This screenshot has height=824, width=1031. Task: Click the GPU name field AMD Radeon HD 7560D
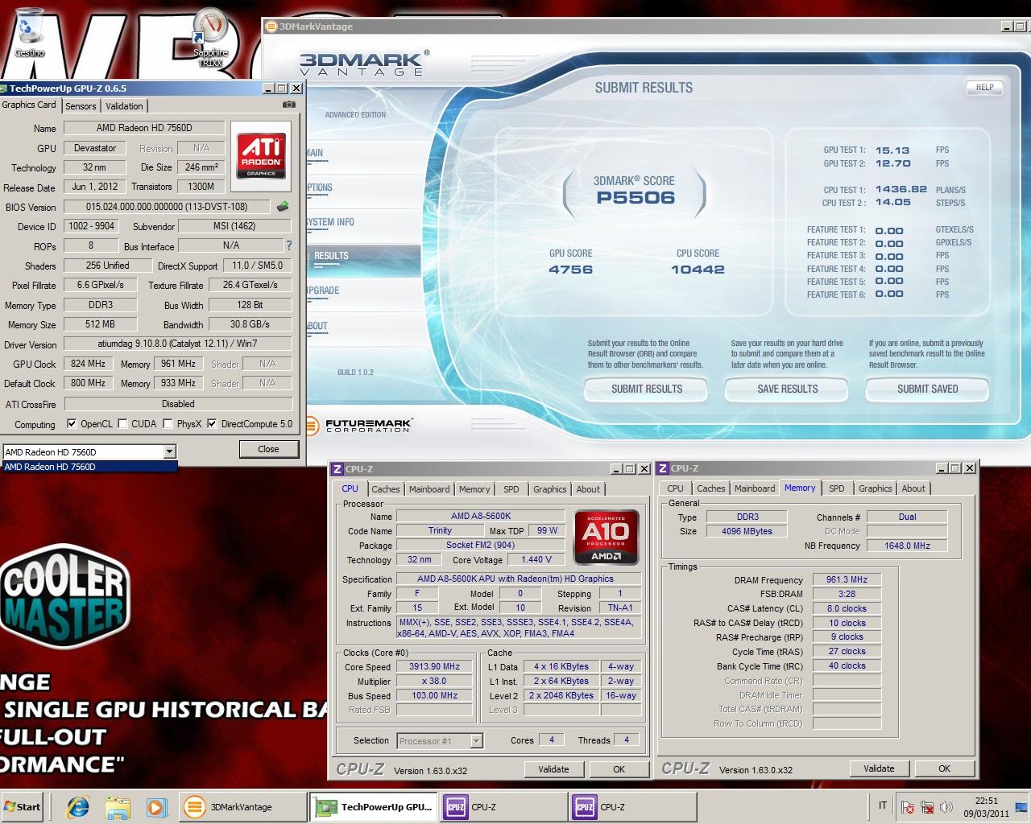pos(144,128)
